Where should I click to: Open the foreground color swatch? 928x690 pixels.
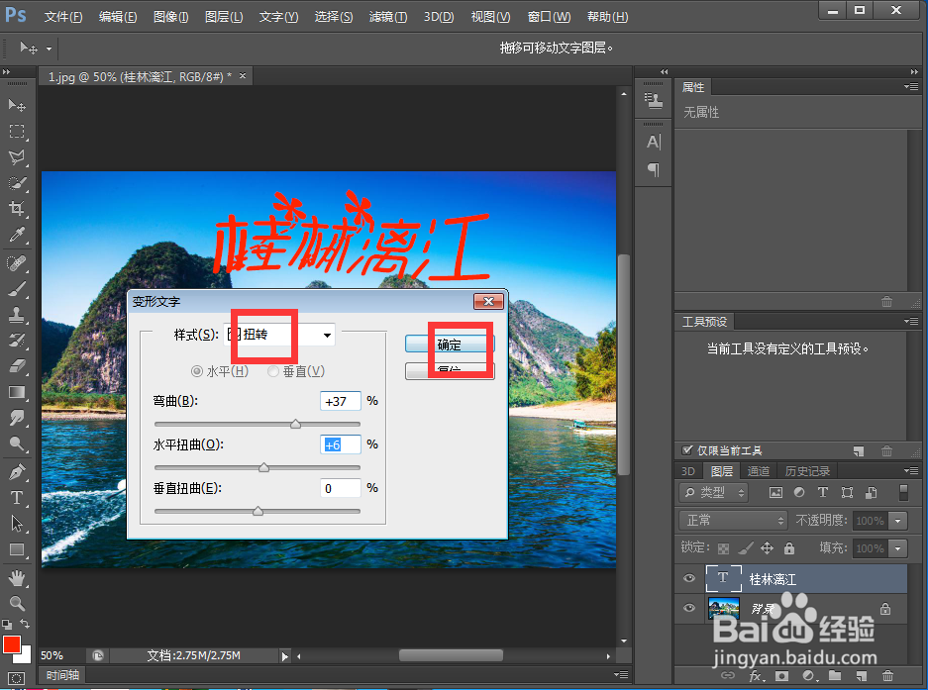(x=11, y=644)
